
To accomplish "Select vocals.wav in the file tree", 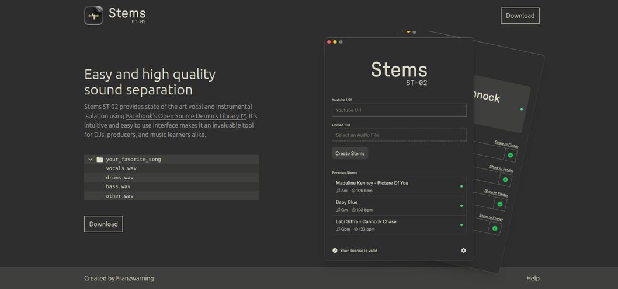I will point(172,168).
